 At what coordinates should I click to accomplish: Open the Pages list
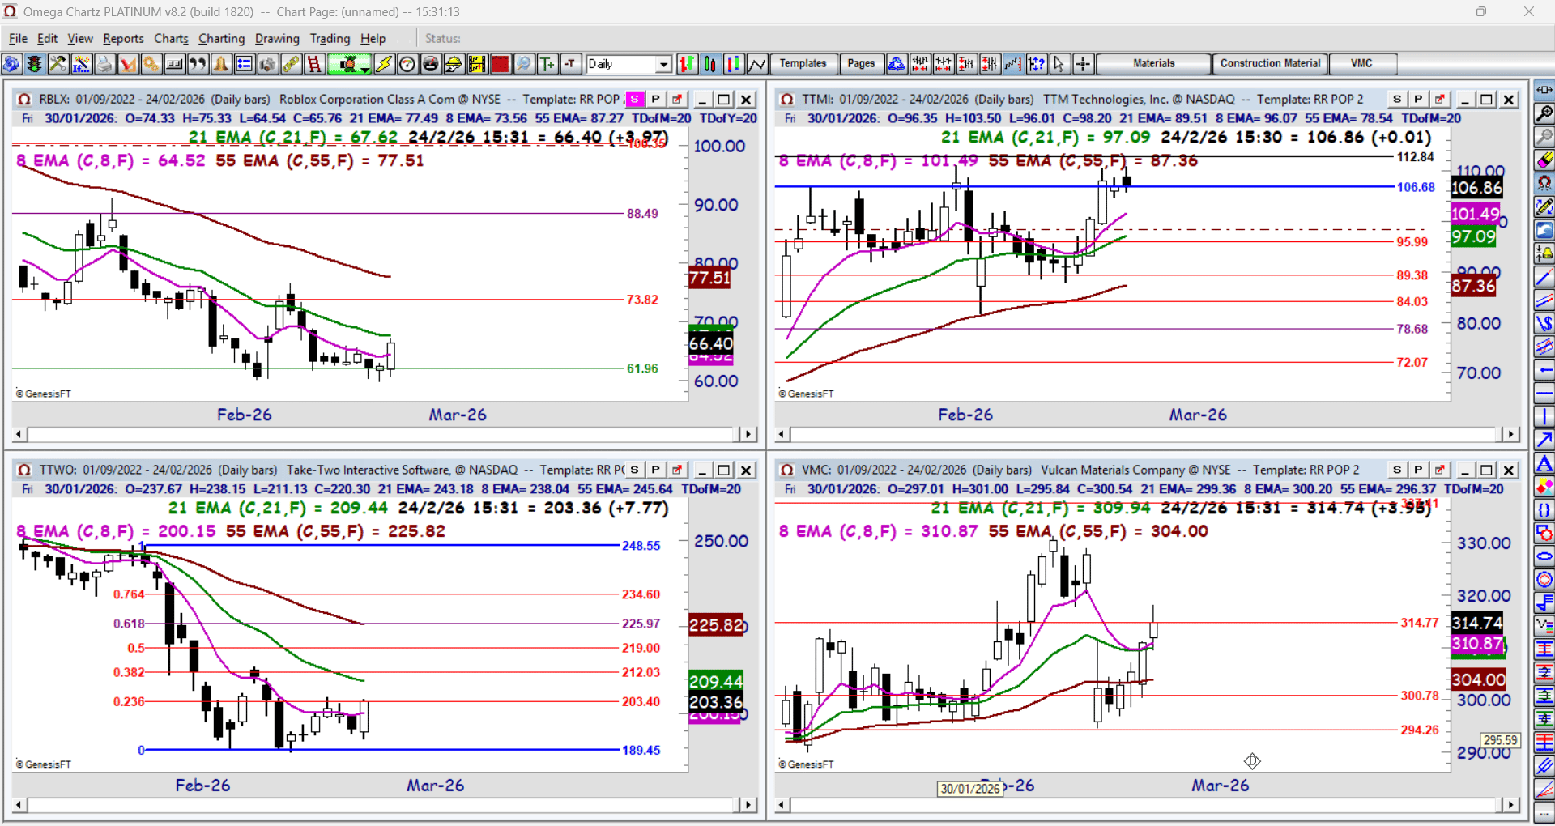pyautogui.click(x=861, y=64)
